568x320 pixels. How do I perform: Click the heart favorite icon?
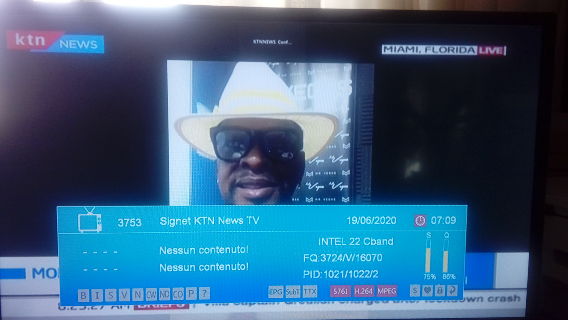[427, 290]
